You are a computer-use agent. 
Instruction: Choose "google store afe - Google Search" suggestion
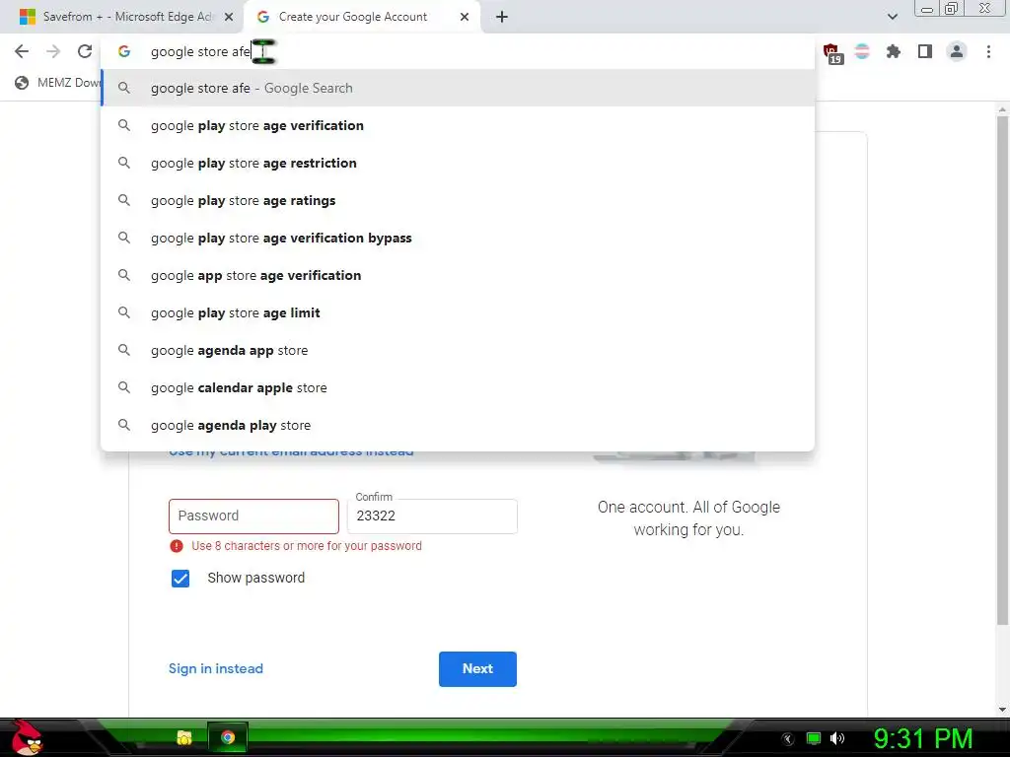[458, 88]
